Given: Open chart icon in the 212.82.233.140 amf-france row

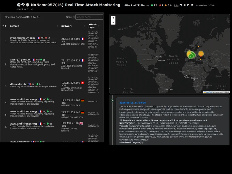Looking at the screenshot, I should pyautogui.click(x=51, y=111).
